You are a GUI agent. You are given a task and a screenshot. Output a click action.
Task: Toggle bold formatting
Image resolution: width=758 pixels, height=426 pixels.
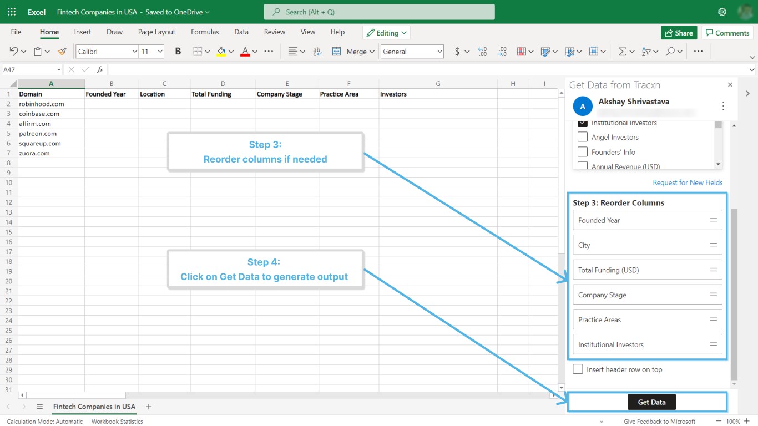coord(178,52)
